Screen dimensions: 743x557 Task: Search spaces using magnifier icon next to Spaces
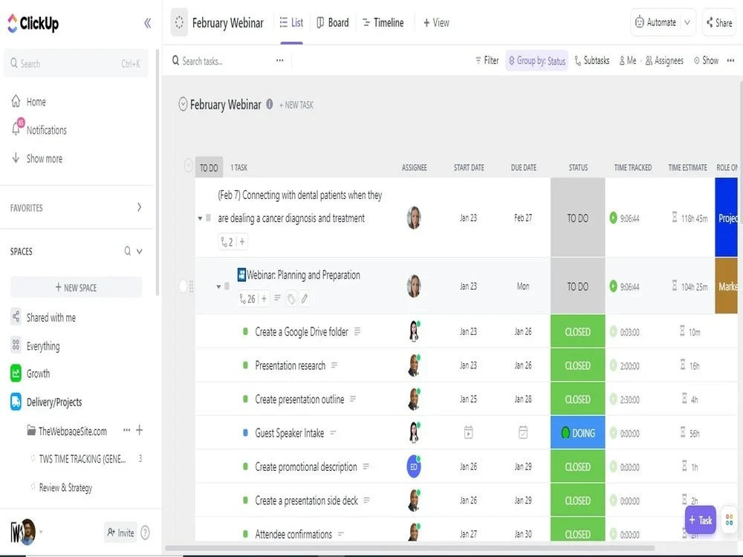click(x=128, y=251)
